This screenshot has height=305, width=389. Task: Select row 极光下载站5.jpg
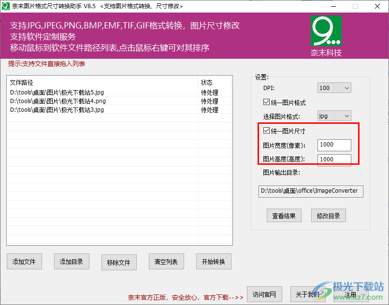[119, 93]
